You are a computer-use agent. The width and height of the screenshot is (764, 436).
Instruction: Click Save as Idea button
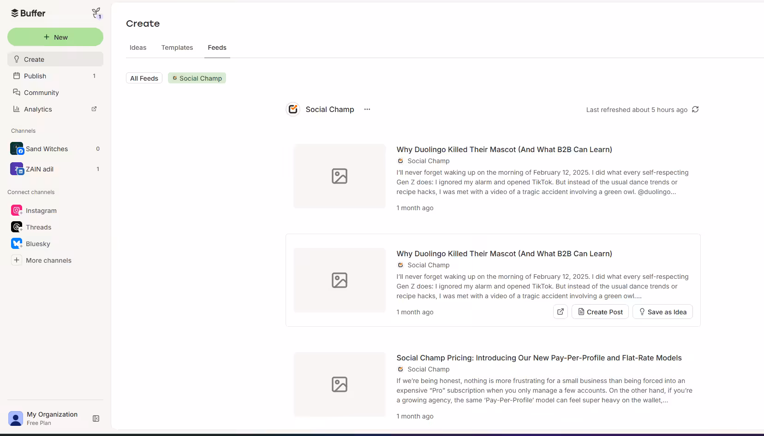(663, 312)
